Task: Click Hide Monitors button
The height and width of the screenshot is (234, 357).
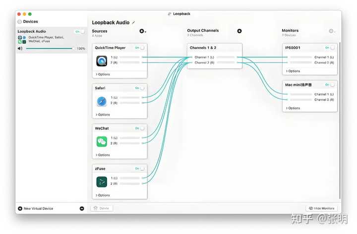Action: tap(321, 208)
